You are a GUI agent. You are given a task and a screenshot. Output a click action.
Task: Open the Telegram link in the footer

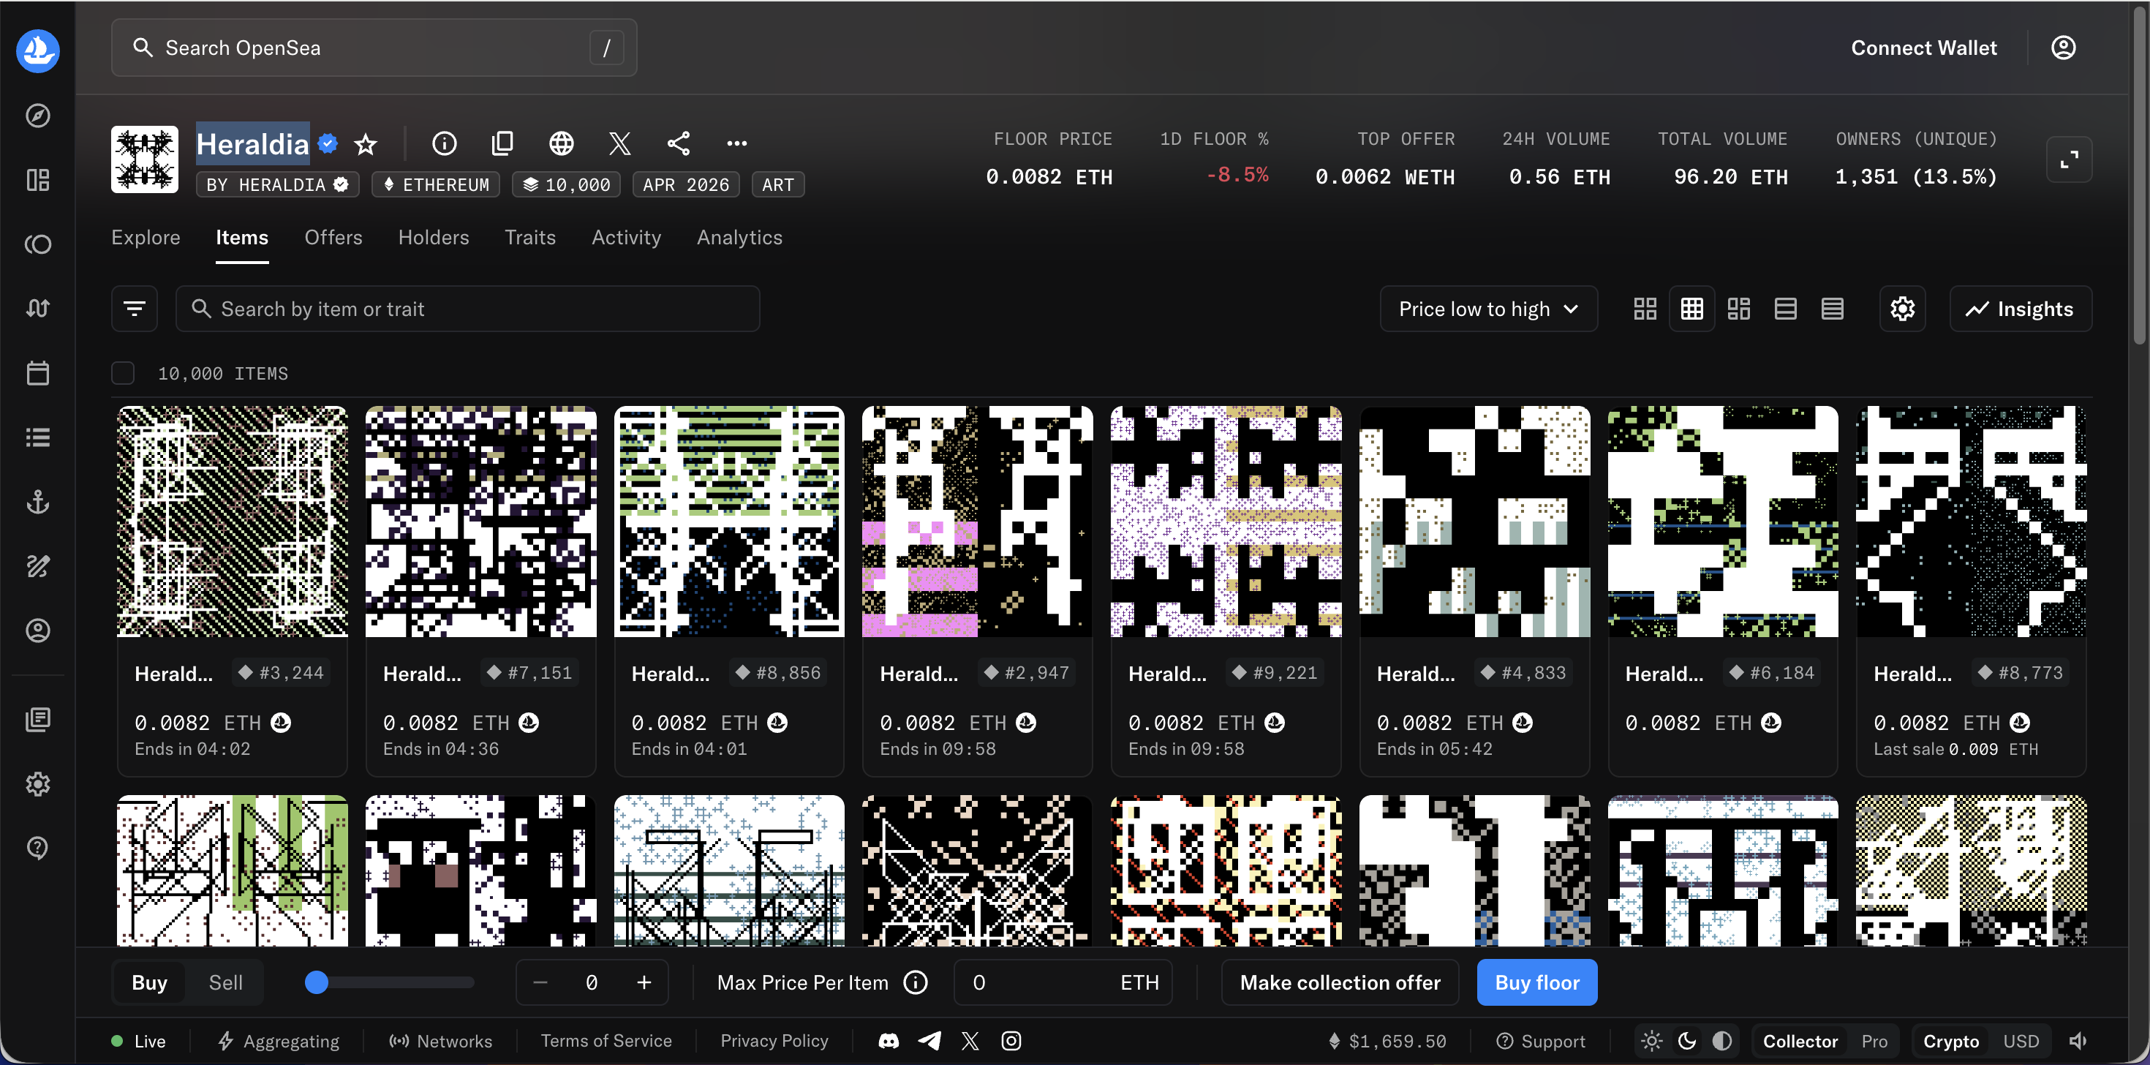point(929,1041)
